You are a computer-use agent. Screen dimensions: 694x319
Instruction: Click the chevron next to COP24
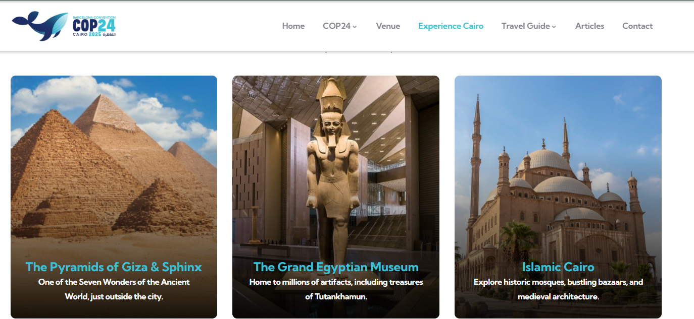pyautogui.click(x=355, y=27)
